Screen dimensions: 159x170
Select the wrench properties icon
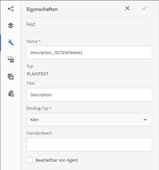point(11,42)
